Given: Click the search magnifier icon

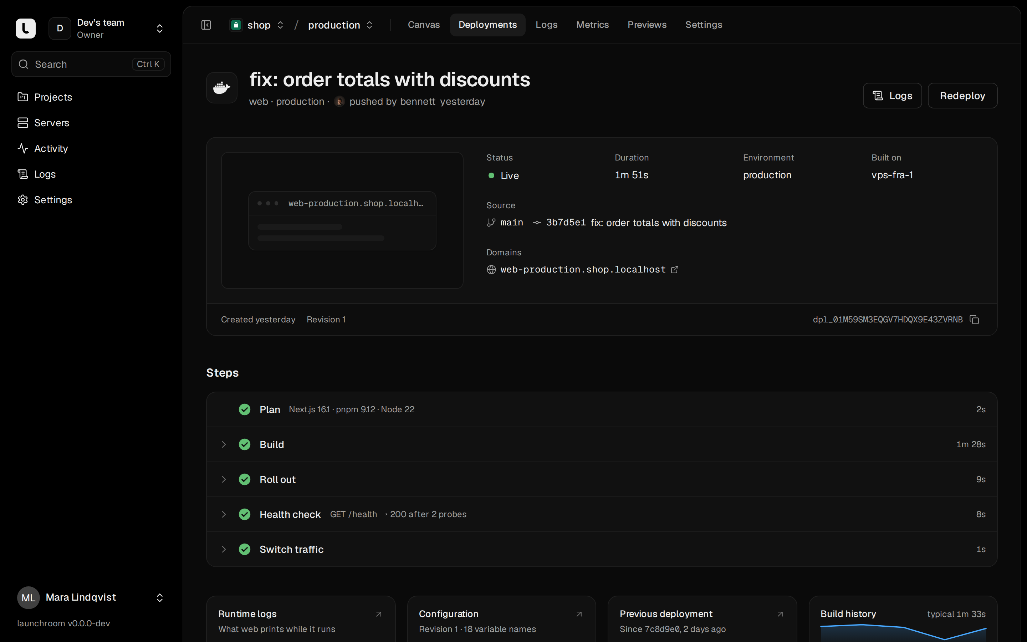Looking at the screenshot, I should coord(24,64).
